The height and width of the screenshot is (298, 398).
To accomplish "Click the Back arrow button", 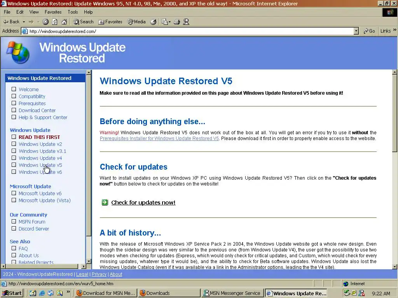I will [11, 22].
